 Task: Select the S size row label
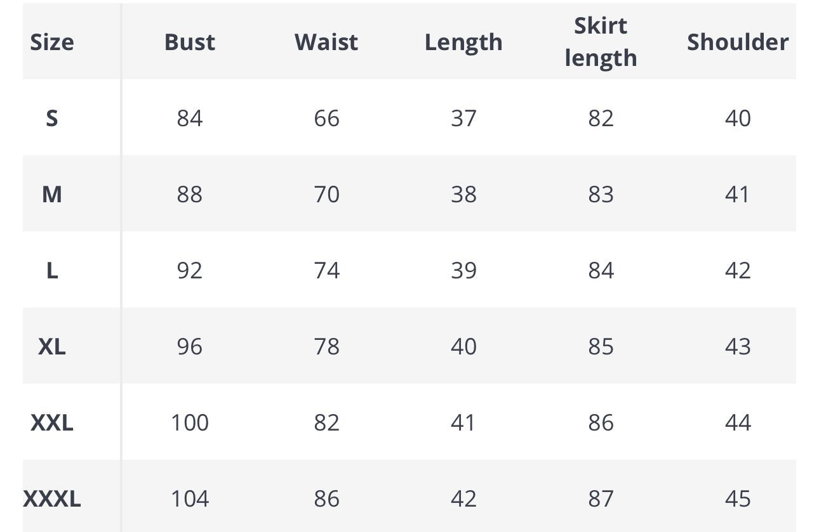click(52, 118)
